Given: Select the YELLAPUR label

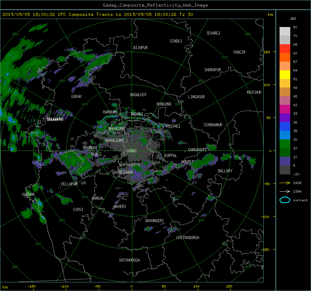Looking at the screenshot, I should pos(69,184).
